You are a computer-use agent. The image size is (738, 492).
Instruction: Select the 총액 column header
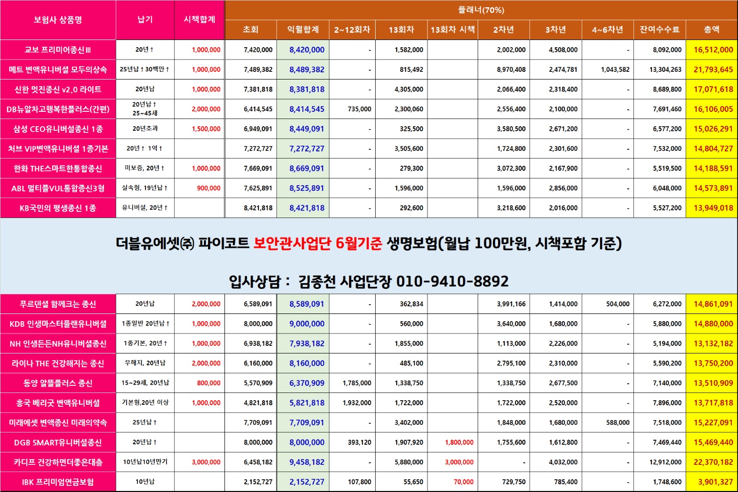[711, 30]
